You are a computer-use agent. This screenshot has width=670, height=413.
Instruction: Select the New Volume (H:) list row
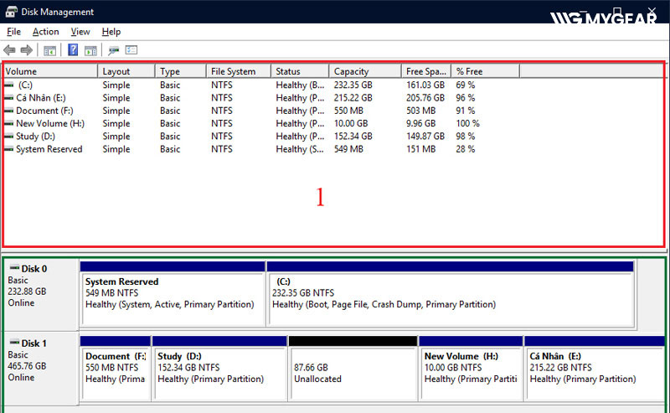49,123
